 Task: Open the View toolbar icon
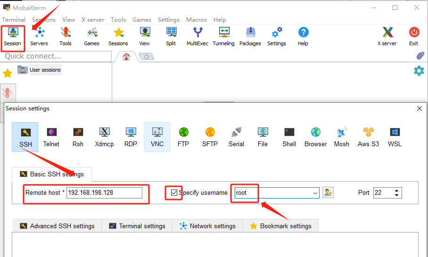coord(144,37)
